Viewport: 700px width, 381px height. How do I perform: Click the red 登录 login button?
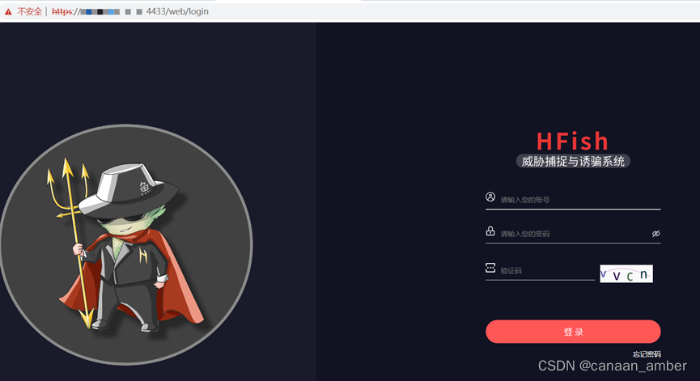pos(573,332)
